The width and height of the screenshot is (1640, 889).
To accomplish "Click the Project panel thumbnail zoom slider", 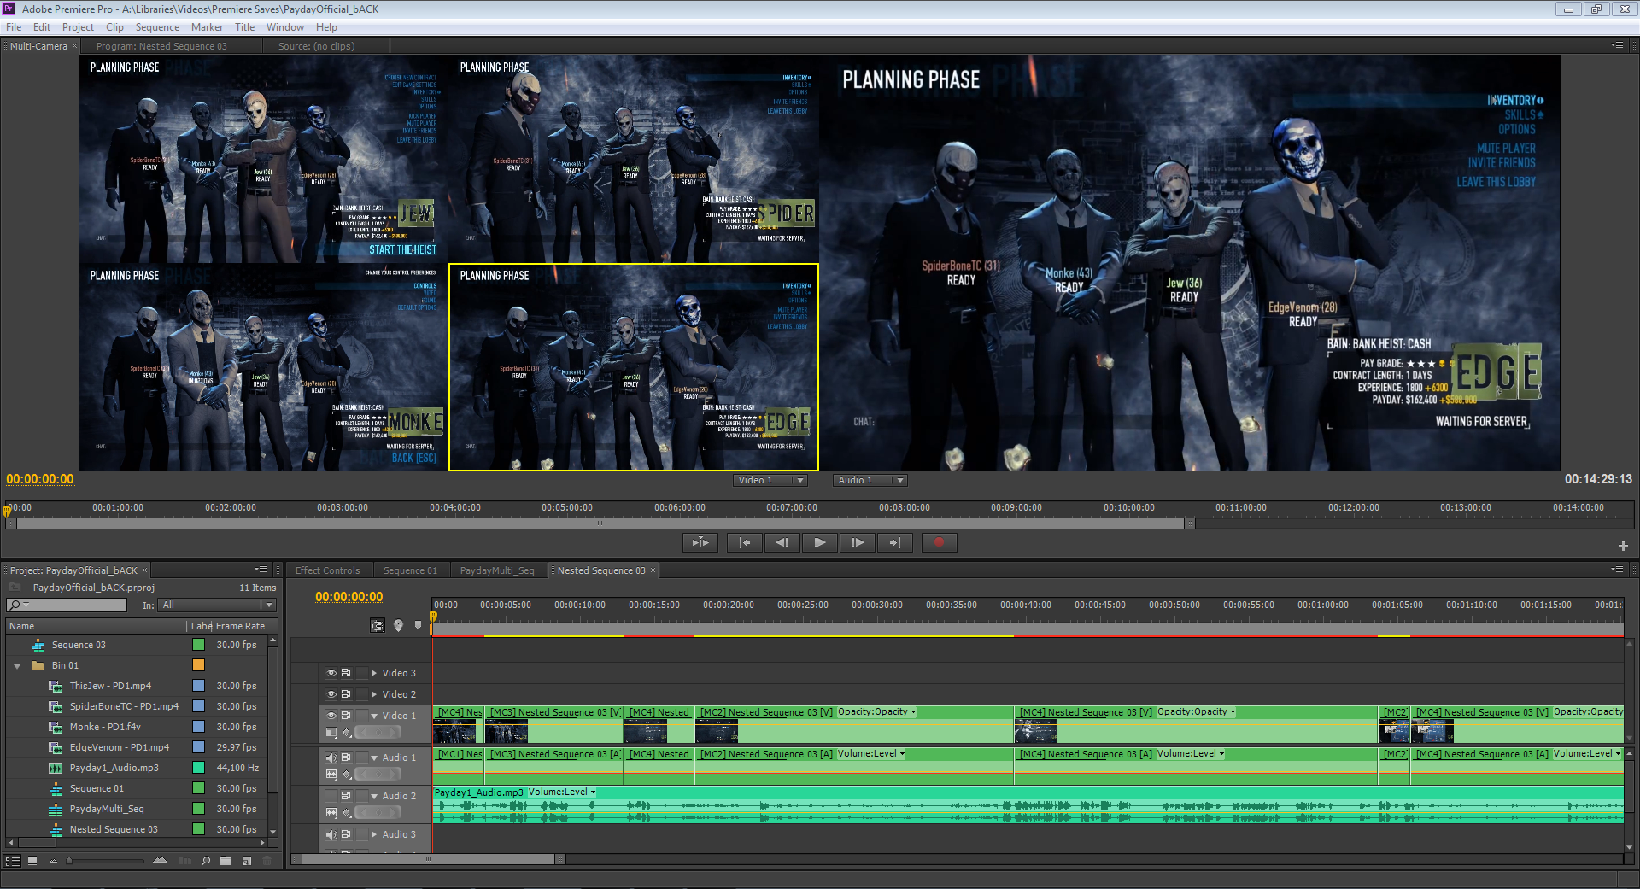I will [105, 861].
